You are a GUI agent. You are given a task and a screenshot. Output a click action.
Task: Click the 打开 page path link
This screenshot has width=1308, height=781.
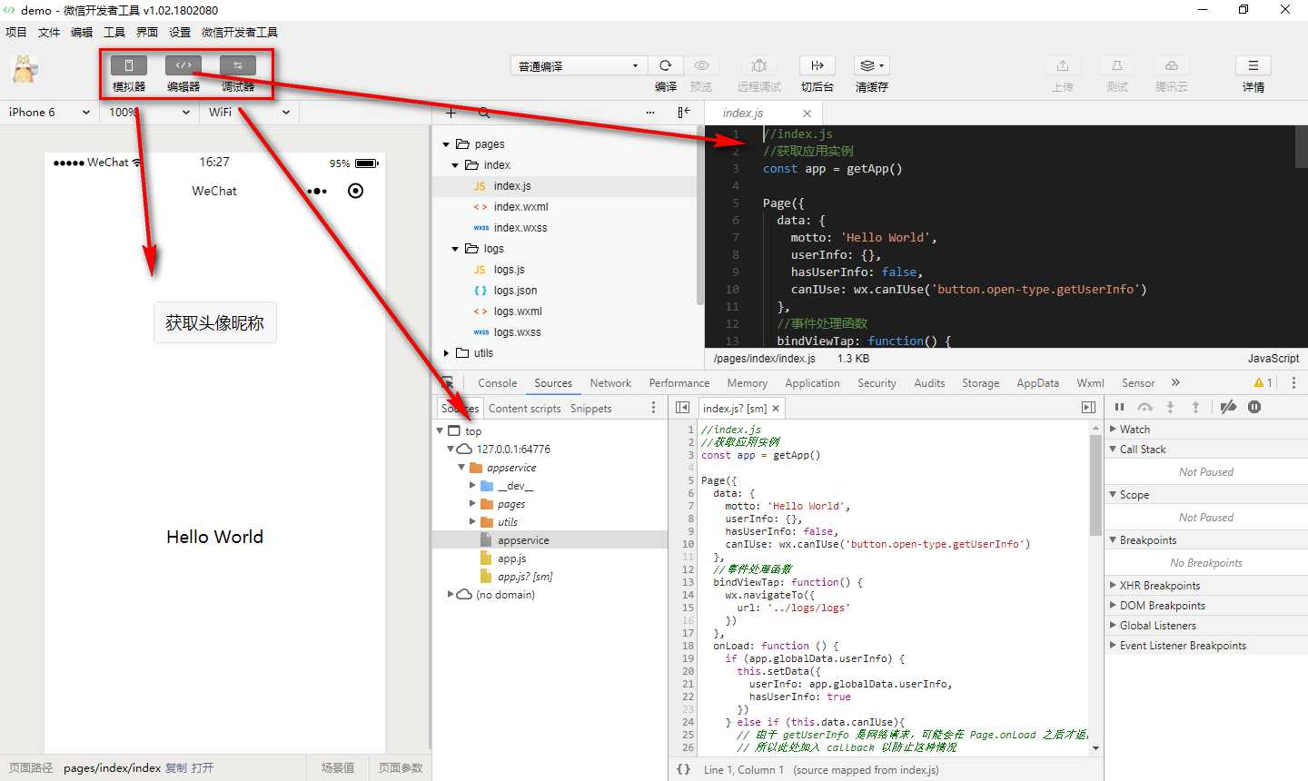pyautogui.click(x=203, y=767)
